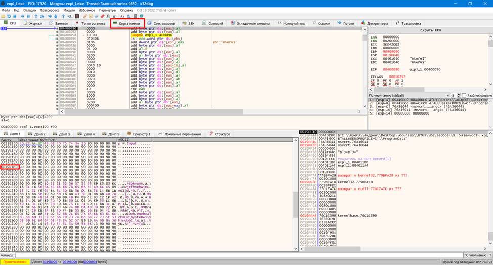This screenshot has width=493, height=265.
Task: Click the fx functions toolbar icon
Action: (x=108, y=16)
